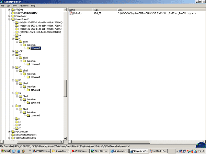Click the Kaspersky system tray icon
206x154 pixels.
188,151
